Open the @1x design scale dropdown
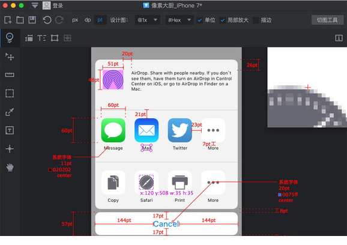 click(x=147, y=20)
